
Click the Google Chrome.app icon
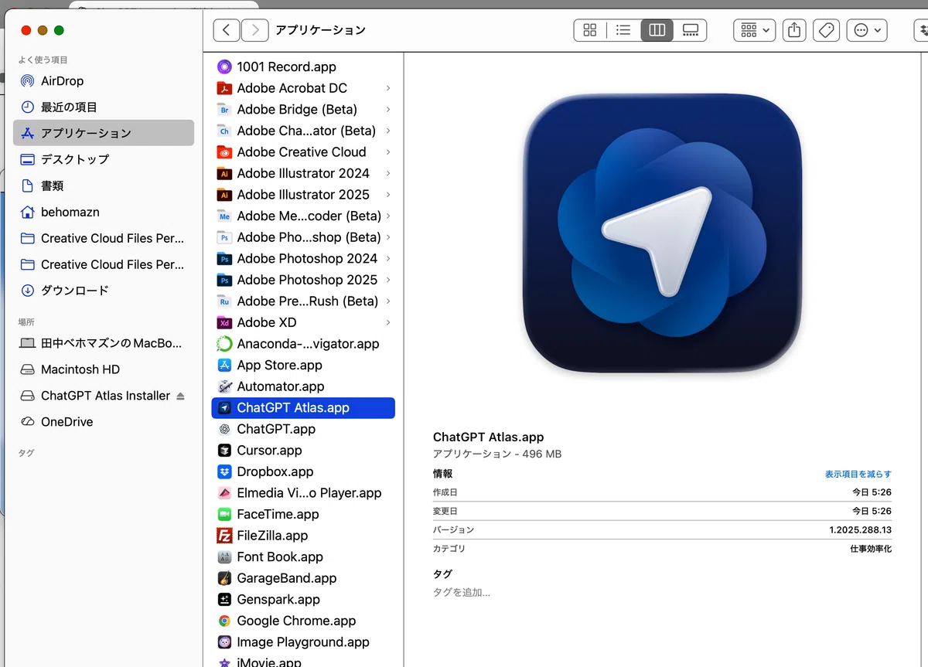pos(224,621)
